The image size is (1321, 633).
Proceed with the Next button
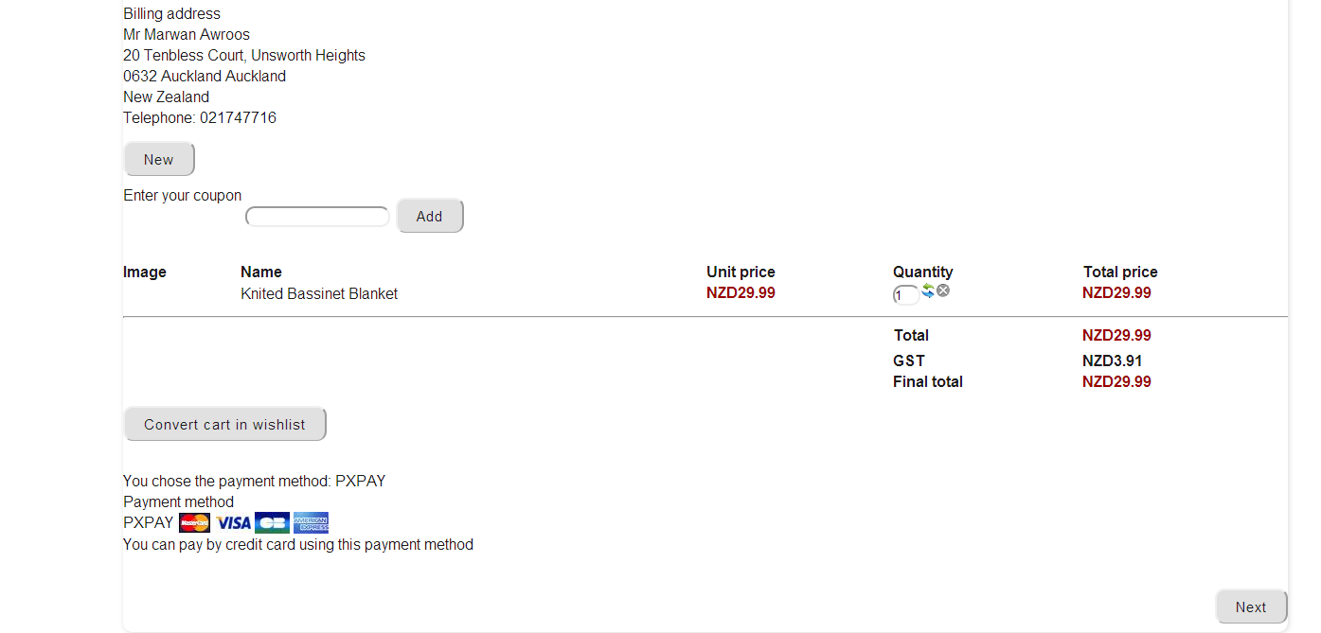click(1250, 607)
